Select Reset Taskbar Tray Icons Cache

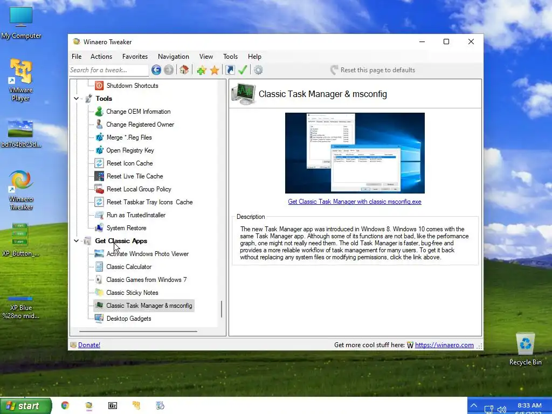click(150, 202)
